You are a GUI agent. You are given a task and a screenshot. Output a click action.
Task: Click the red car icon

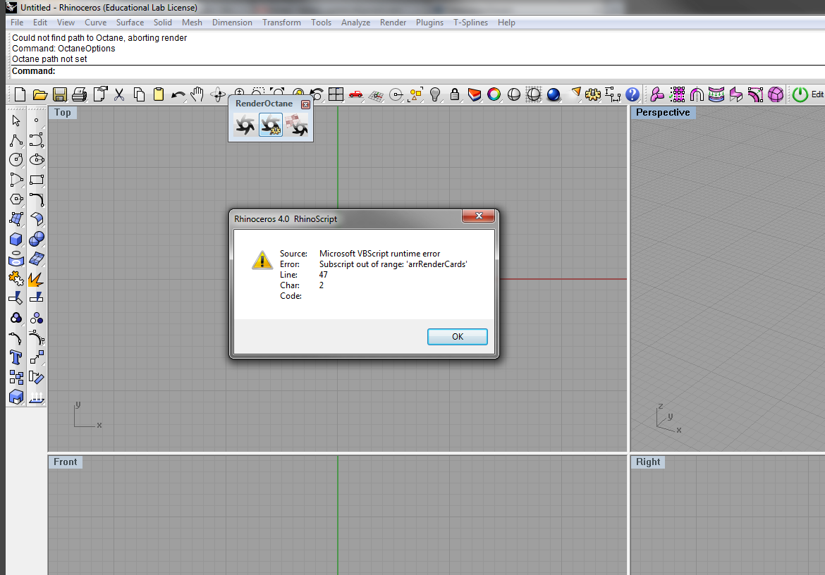[355, 94]
